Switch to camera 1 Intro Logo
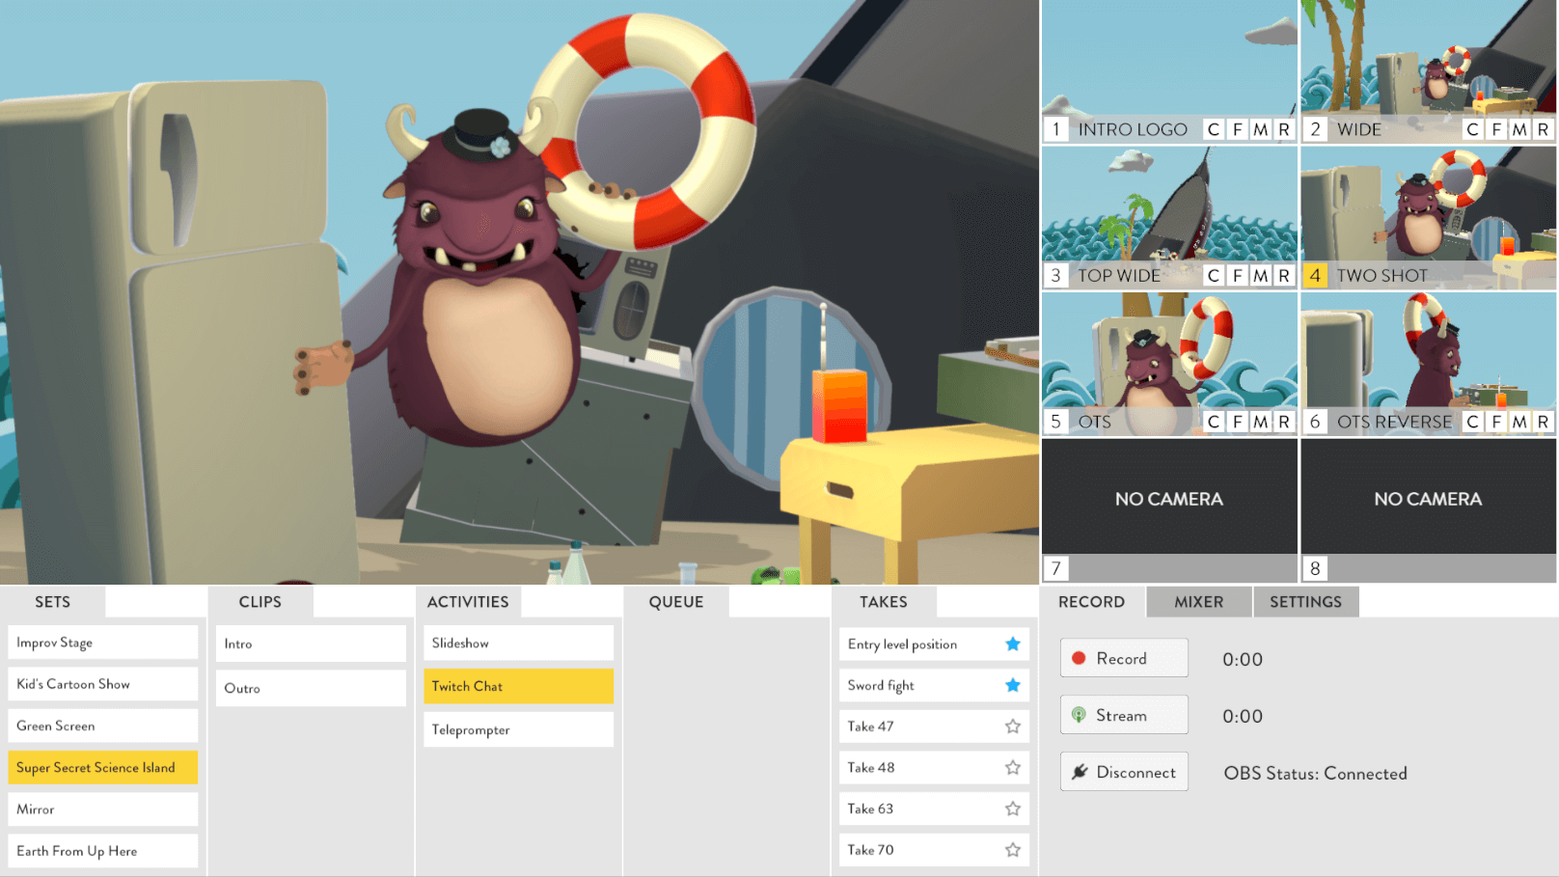Viewport: 1559px width, 877px height. [1169, 71]
